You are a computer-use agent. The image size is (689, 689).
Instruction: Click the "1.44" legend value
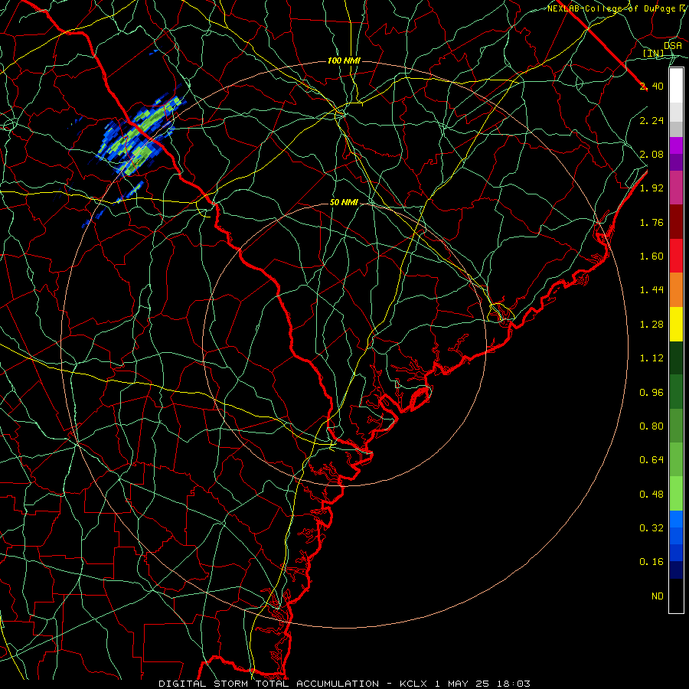pyautogui.click(x=651, y=290)
